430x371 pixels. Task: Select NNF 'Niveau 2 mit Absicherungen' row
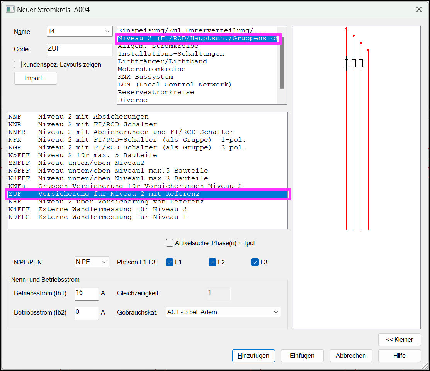[148, 117]
